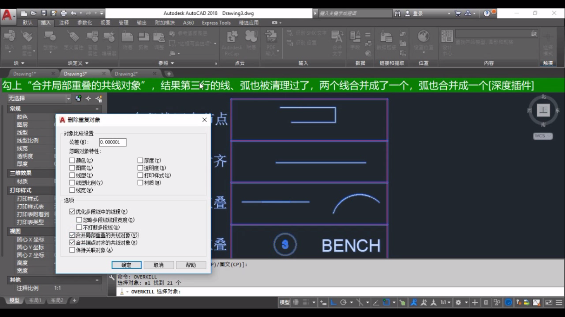This screenshot has height=317, width=565.
Task: Expand the 参照 ribbon panel arrow
Action: pos(172,63)
